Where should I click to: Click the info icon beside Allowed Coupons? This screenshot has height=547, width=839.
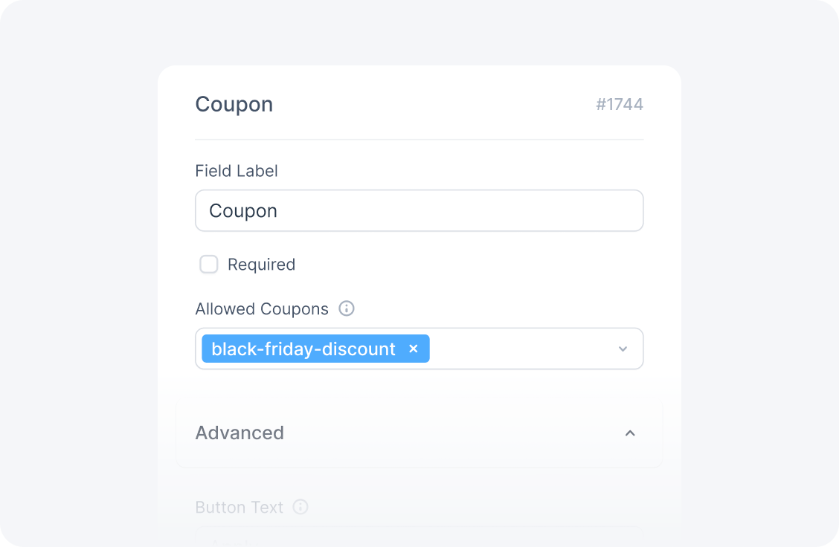(347, 308)
